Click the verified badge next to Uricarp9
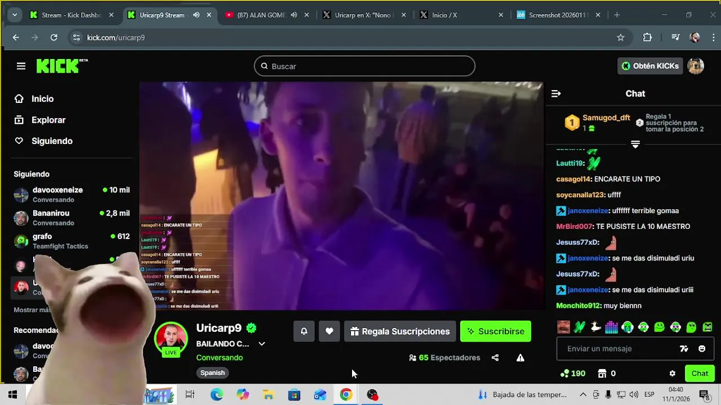 tap(251, 328)
